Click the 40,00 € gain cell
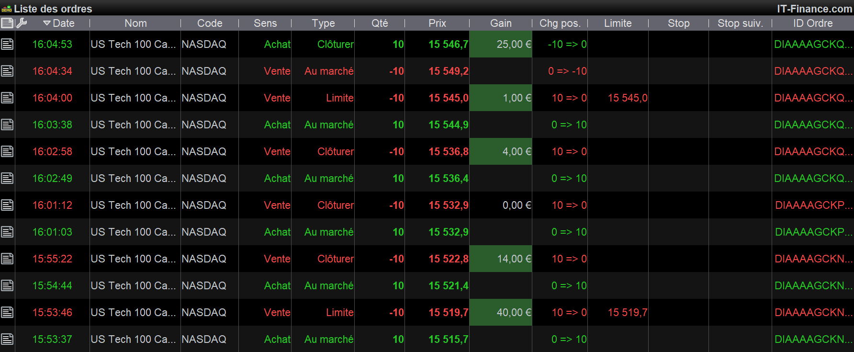Viewport: 854px width, 352px height. click(501, 312)
